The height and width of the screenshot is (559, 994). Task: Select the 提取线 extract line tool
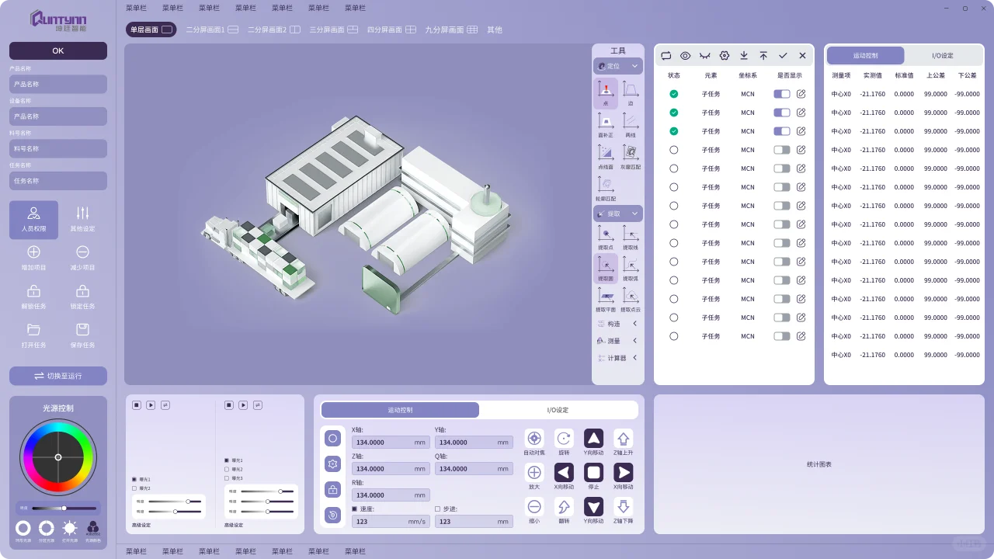point(631,237)
